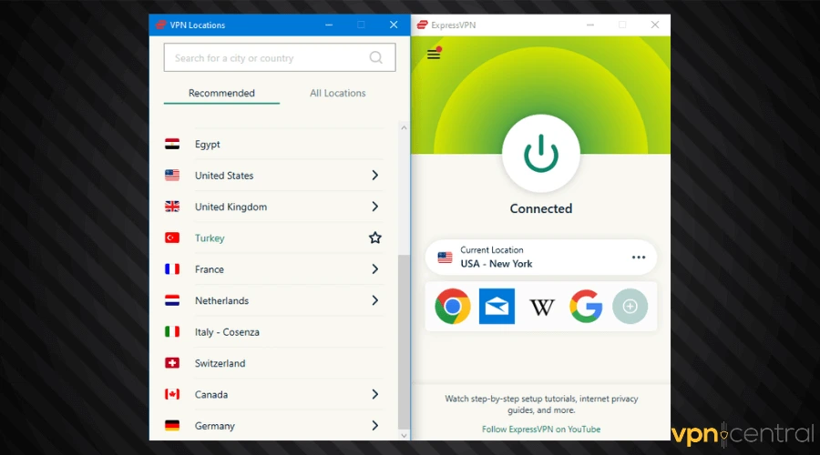Screen dimensions: 820x455
Task: Close the ExpressVPN main window
Action: (x=655, y=25)
